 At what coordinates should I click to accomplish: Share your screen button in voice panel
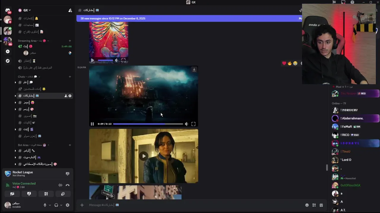click(x=29, y=194)
